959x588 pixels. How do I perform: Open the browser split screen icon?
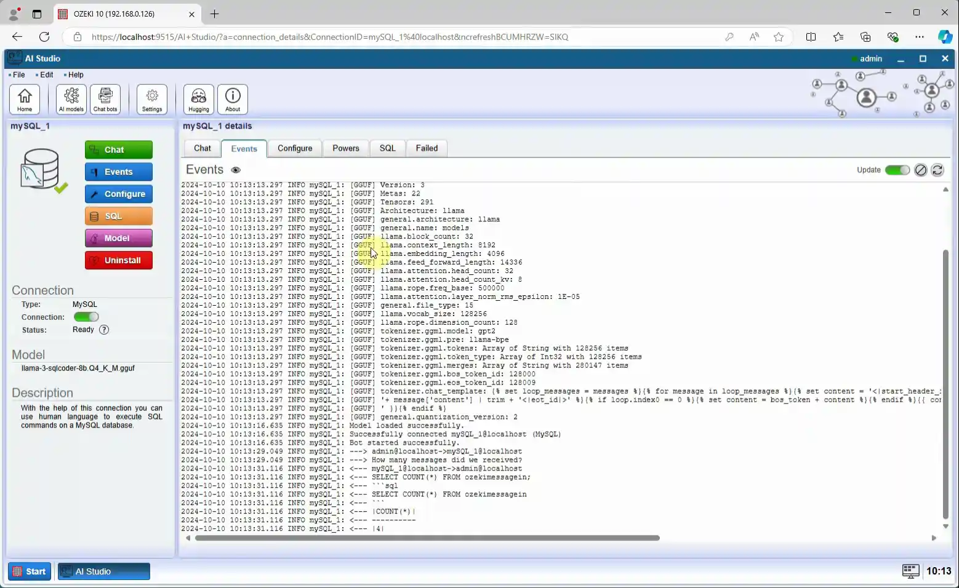point(811,37)
